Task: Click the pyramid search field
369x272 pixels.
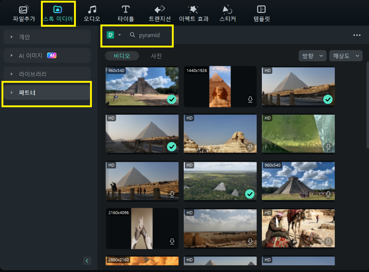Action: [149, 35]
